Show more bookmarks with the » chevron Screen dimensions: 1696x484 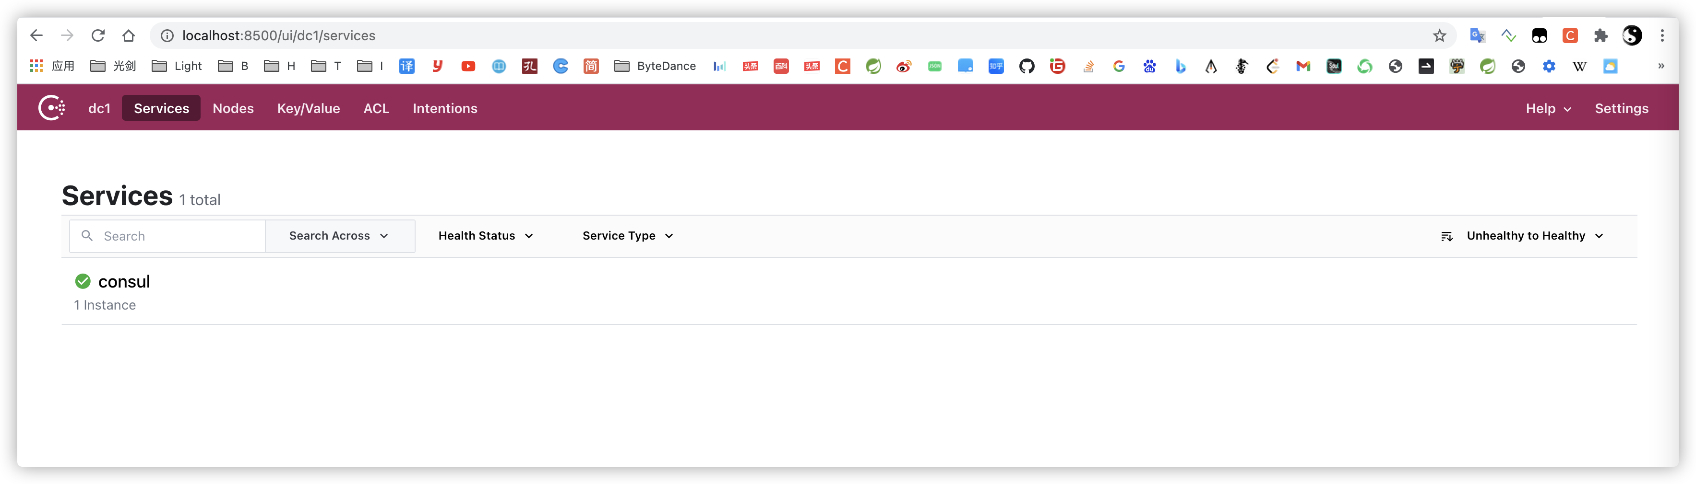(x=1661, y=66)
